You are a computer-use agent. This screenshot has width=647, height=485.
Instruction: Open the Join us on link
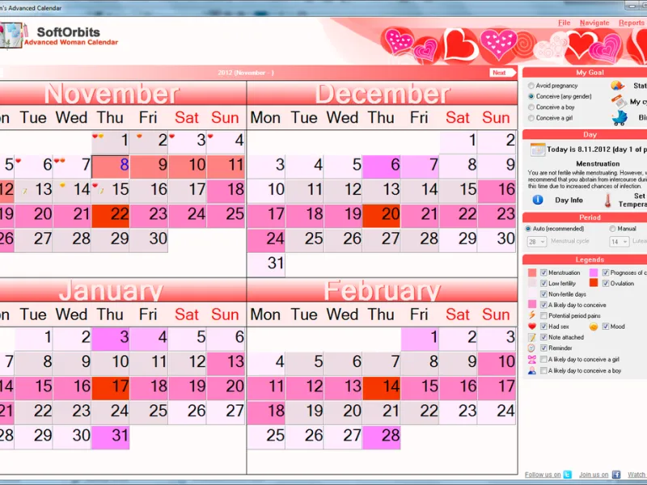point(594,474)
